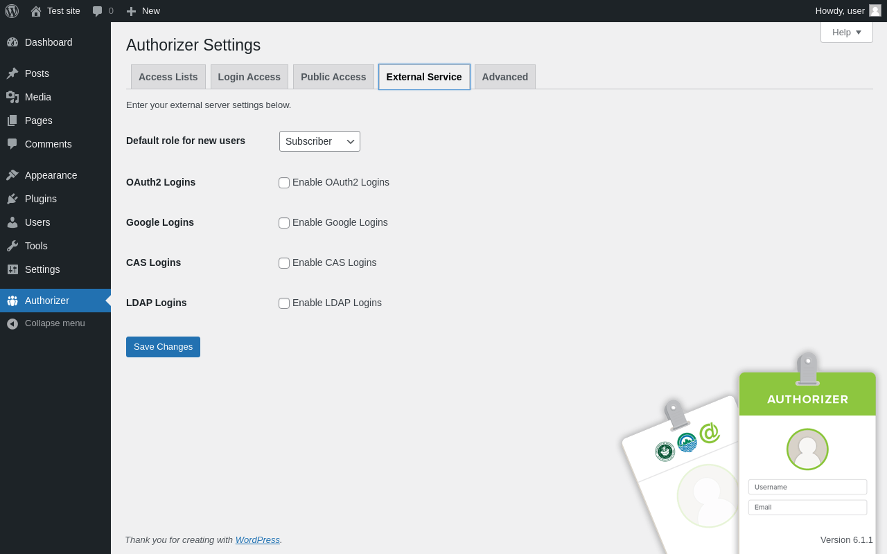
Task: Open Comments in sidebar menu
Action: pyautogui.click(x=55, y=144)
